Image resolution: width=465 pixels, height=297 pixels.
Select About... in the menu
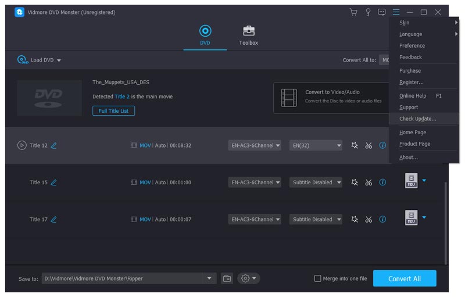424,158
